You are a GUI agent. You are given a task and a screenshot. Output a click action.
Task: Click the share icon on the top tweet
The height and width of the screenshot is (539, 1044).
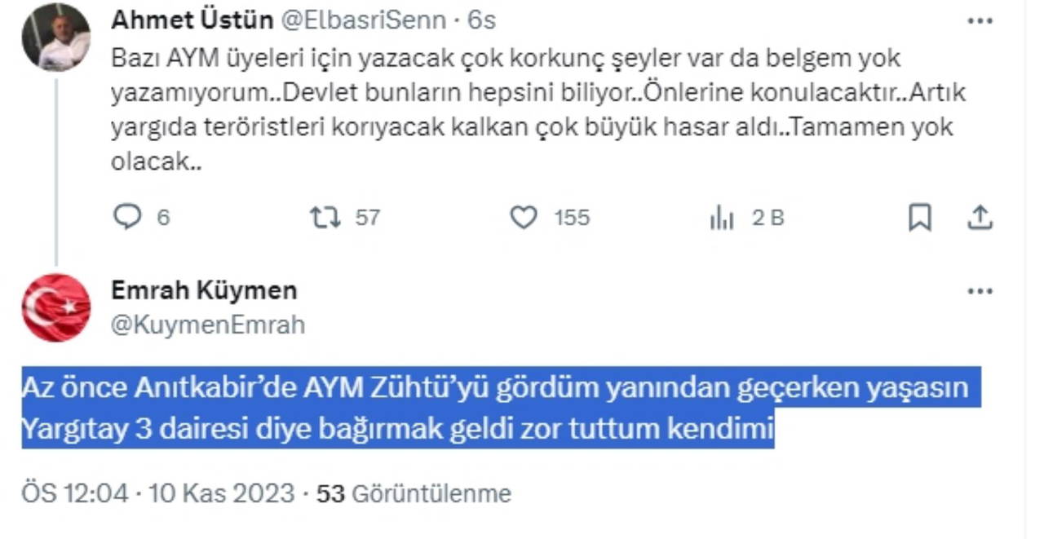[980, 217]
